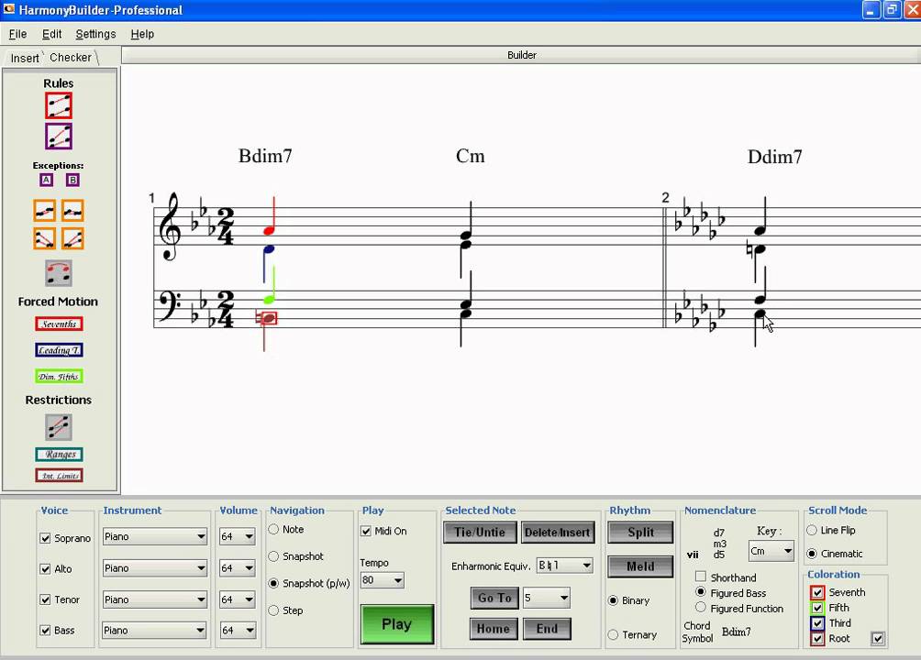Select the bass note of the Cm chord
Viewport: 921px width, 660px height.
coord(466,313)
